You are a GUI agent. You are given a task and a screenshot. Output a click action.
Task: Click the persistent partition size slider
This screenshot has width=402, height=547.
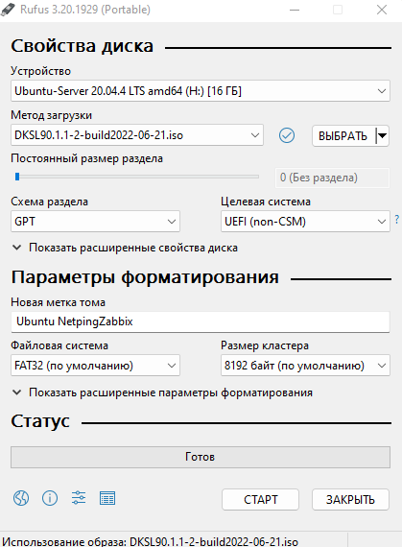click(136, 177)
